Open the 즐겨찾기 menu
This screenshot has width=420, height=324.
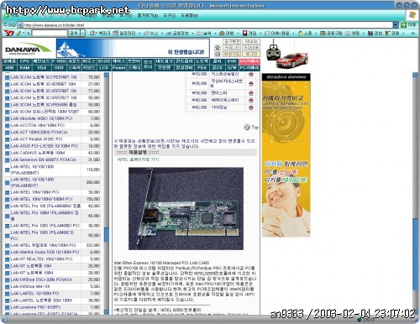[x=148, y=15]
